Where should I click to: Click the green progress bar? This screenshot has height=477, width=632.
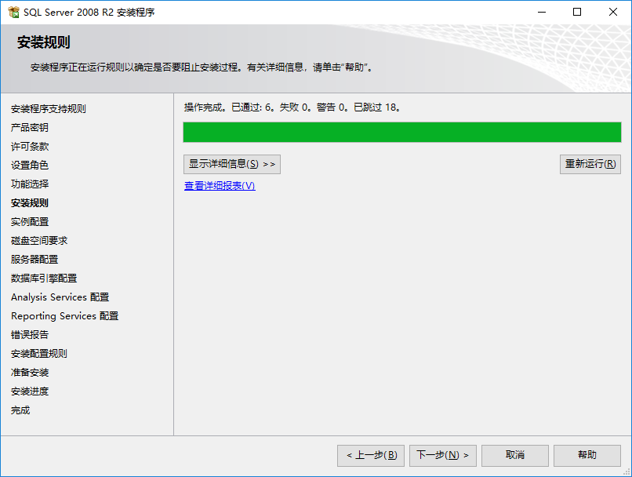(401, 133)
